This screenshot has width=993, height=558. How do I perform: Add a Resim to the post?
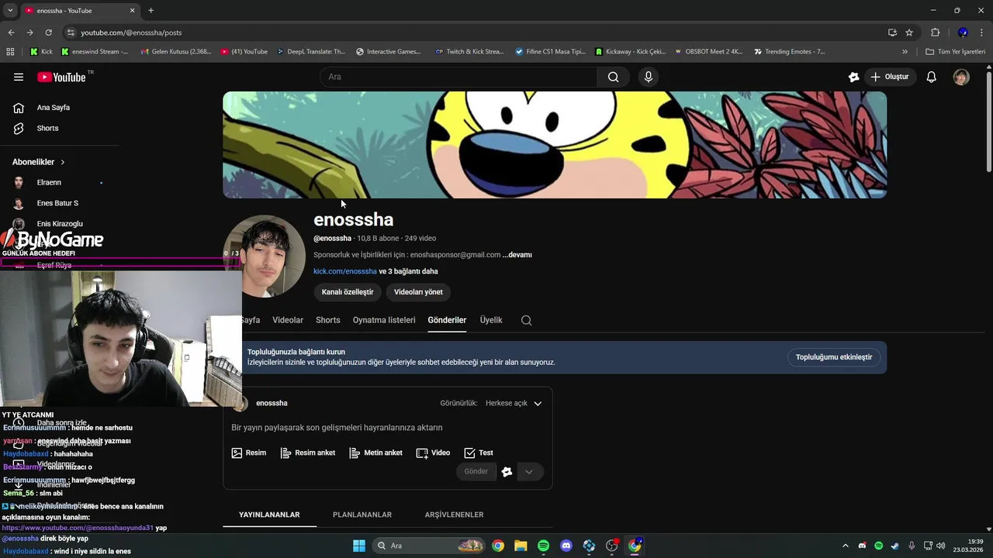point(249,453)
